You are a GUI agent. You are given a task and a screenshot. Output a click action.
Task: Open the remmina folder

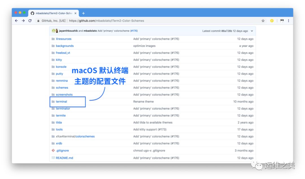(x=62, y=81)
